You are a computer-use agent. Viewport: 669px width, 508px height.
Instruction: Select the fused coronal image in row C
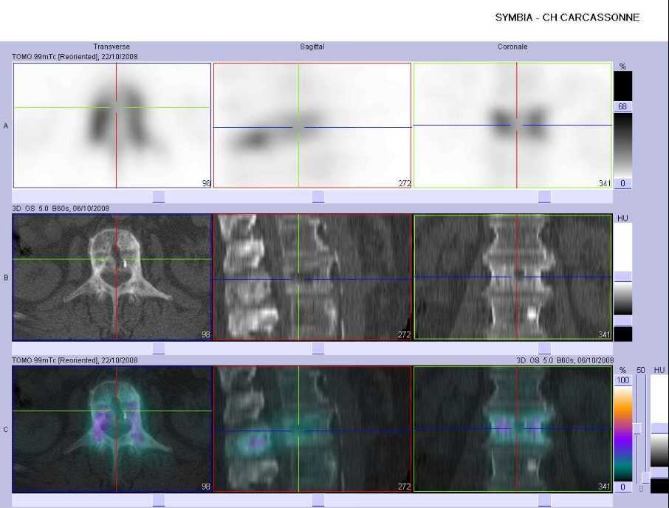click(x=513, y=429)
